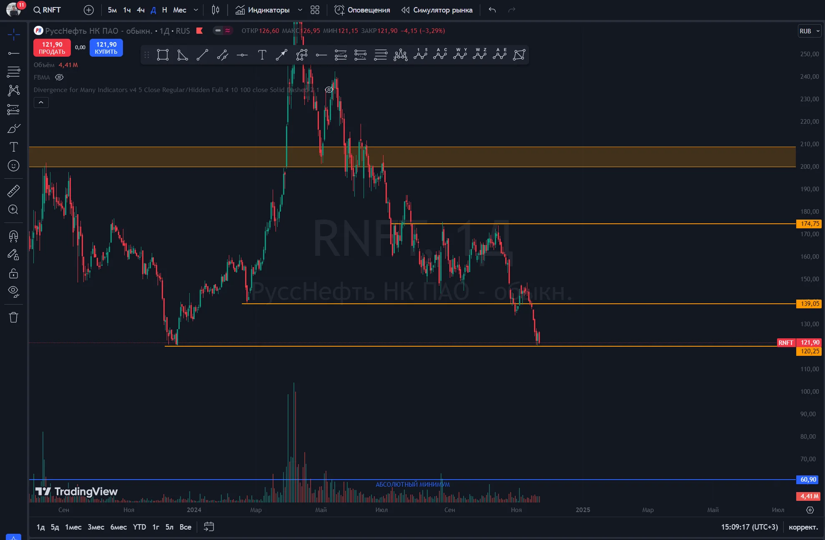
Task: Select parallel channel tool in floating toolbar
Action: [222, 55]
